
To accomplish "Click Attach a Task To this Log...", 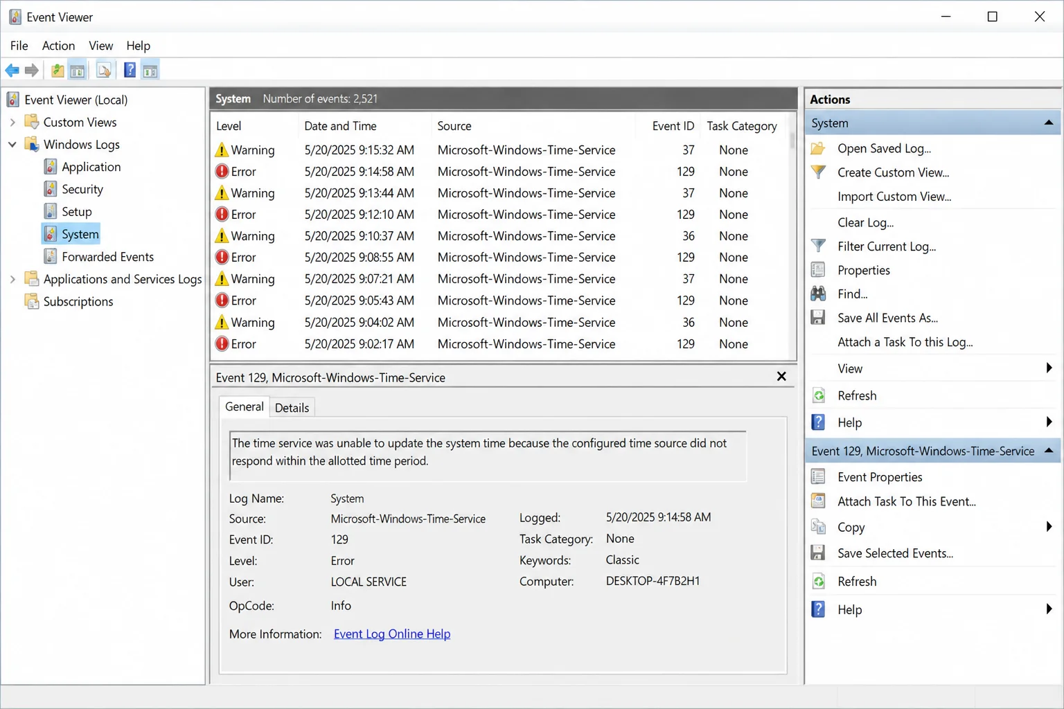I will pos(905,342).
